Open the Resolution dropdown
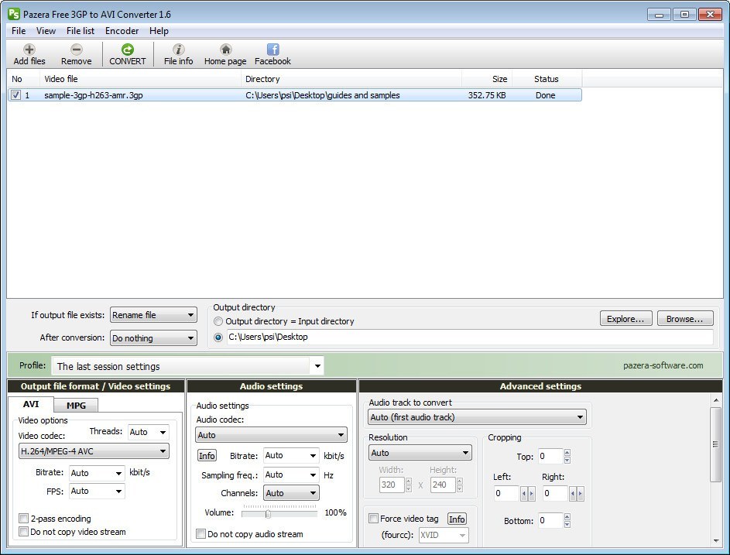 [x=420, y=452]
